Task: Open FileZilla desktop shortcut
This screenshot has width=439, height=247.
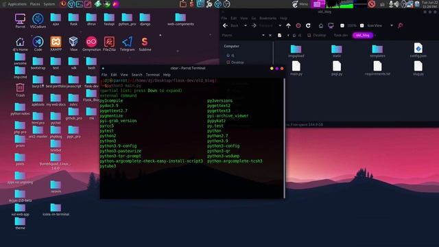Action: click(109, 44)
